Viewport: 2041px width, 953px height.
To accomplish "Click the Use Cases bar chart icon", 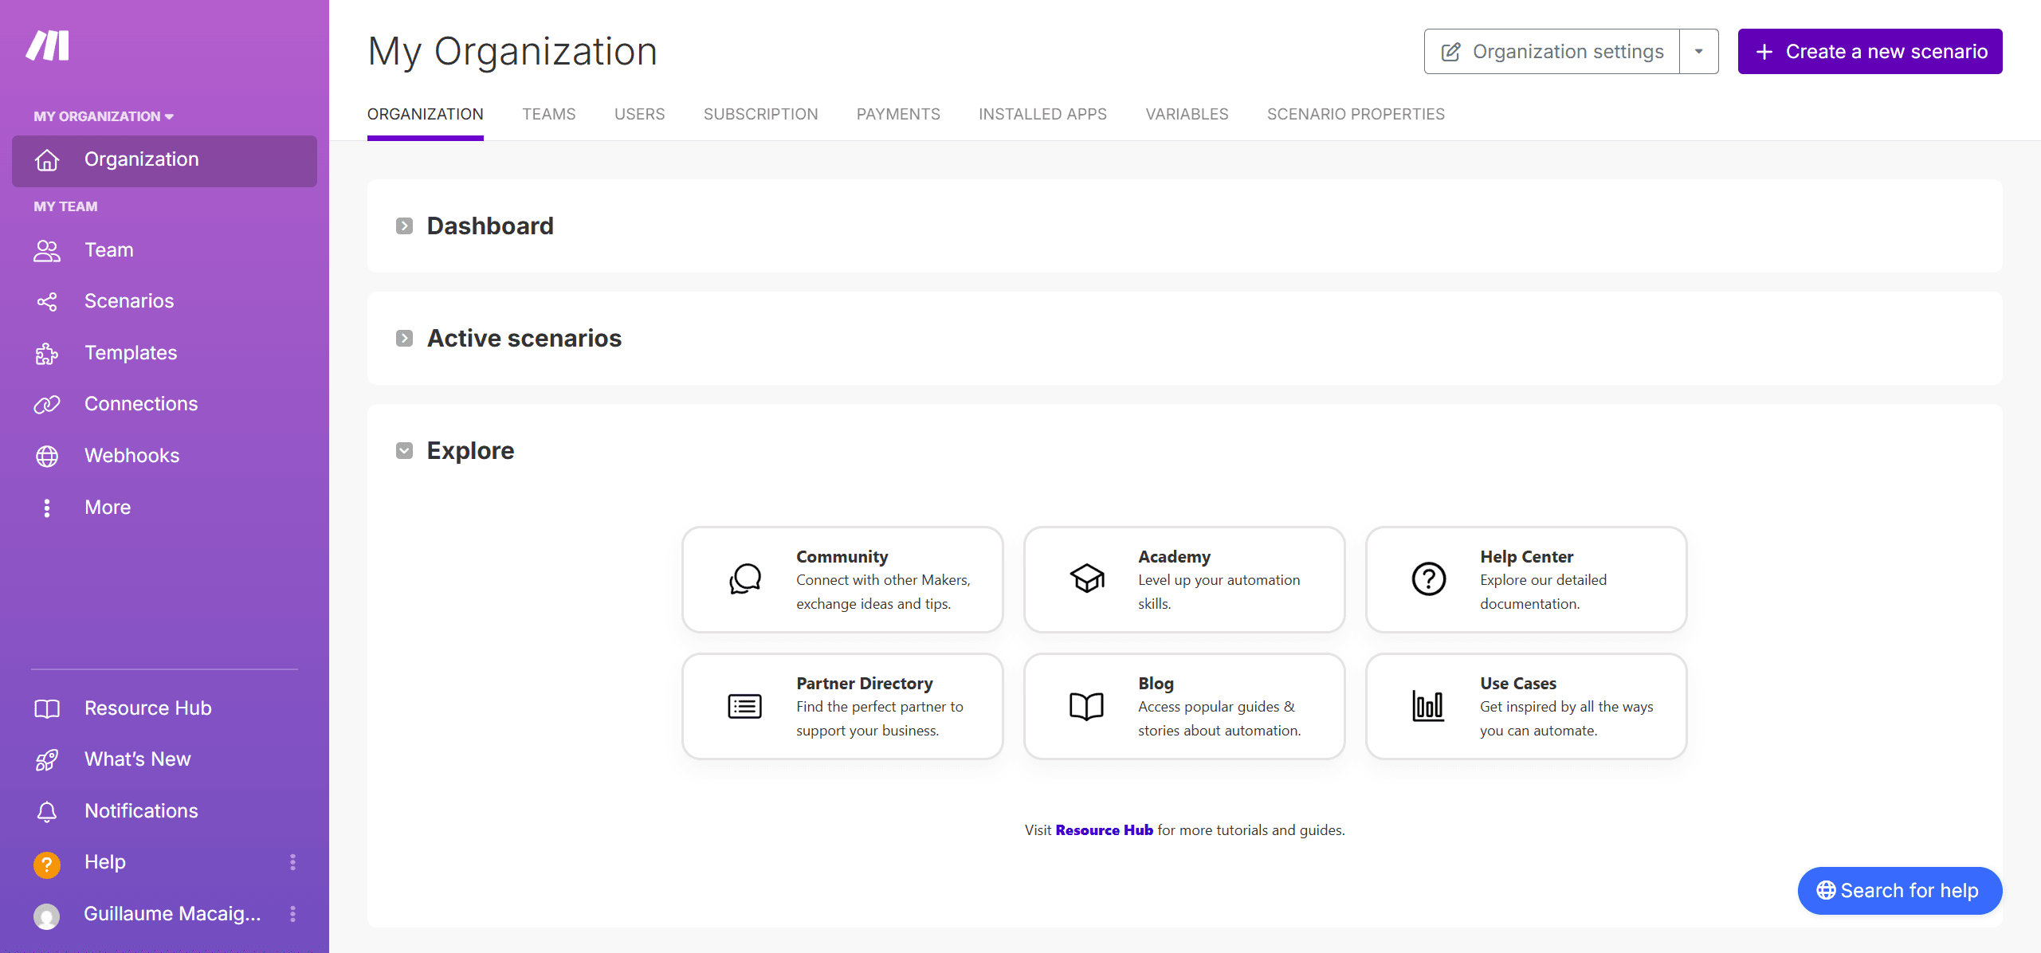I will pyautogui.click(x=1428, y=706).
